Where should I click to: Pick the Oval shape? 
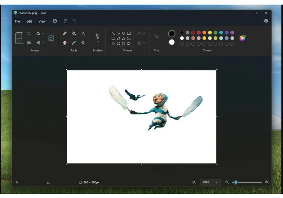tap(123, 33)
